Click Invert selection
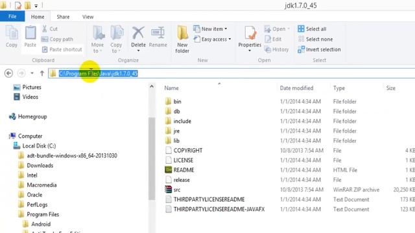Viewport: 415px width, 233px height. pos(319,49)
